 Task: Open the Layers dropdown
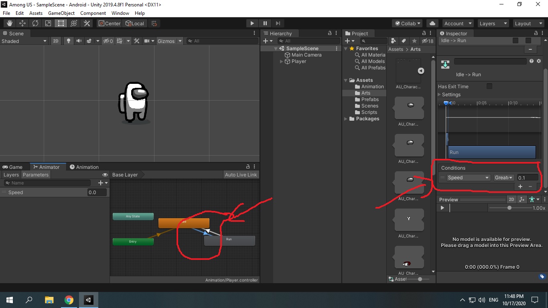point(493,23)
